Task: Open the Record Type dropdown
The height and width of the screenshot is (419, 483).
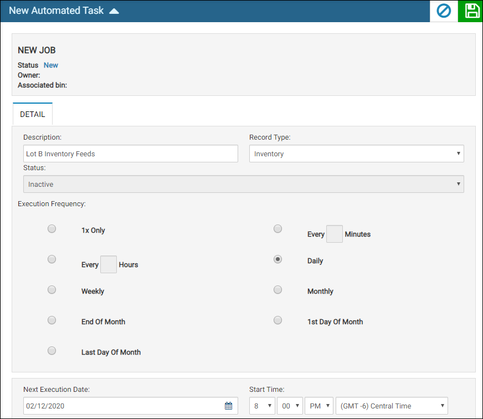Action: (356, 154)
